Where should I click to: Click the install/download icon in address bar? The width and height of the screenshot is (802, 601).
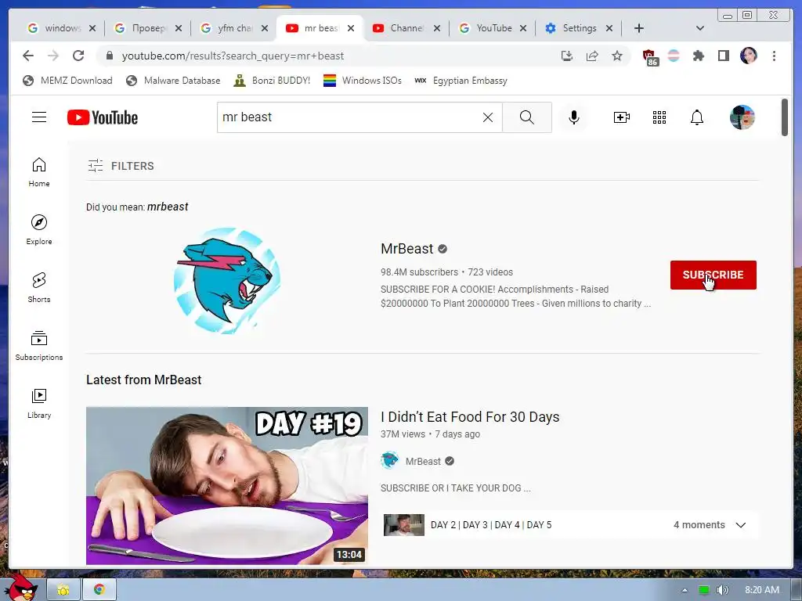[567, 56]
